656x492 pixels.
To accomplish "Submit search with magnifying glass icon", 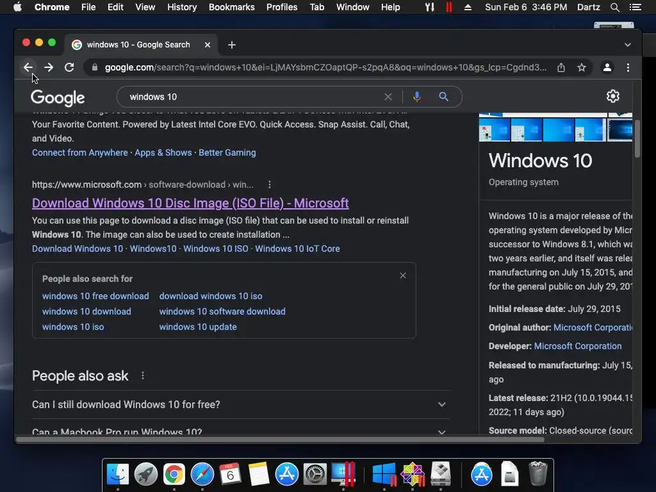I will point(443,97).
